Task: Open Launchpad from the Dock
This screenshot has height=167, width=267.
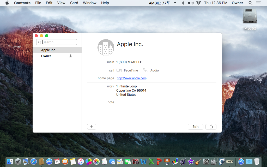Action: [18, 161]
